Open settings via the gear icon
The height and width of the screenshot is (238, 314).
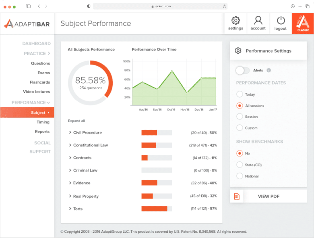(x=235, y=20)
